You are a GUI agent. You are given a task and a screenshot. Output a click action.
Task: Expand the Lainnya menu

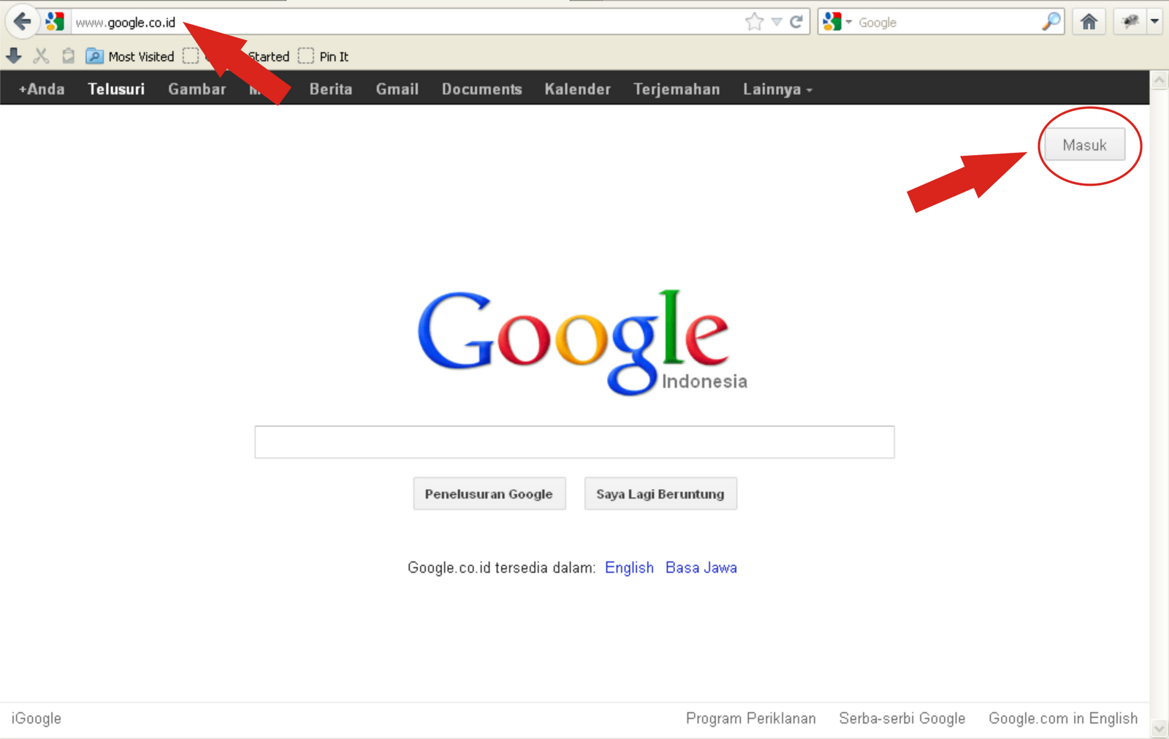pos(777,89)
